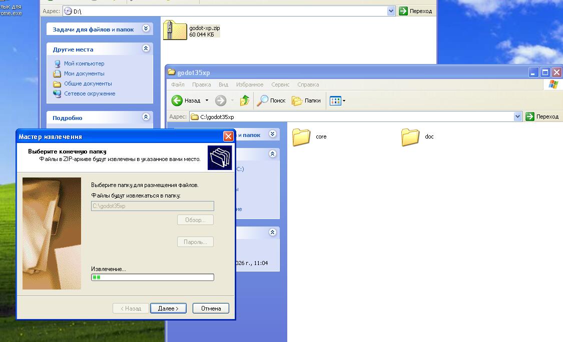
Task: Click the Переход go button in D:\ window
Action: pyautogui.click(x=415, y=11)
